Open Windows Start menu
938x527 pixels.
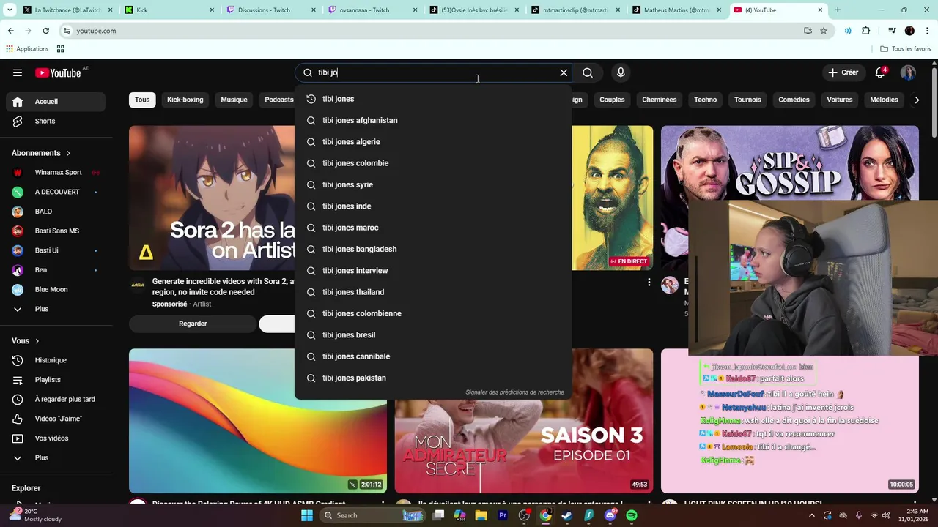click(x=307, y=515)
